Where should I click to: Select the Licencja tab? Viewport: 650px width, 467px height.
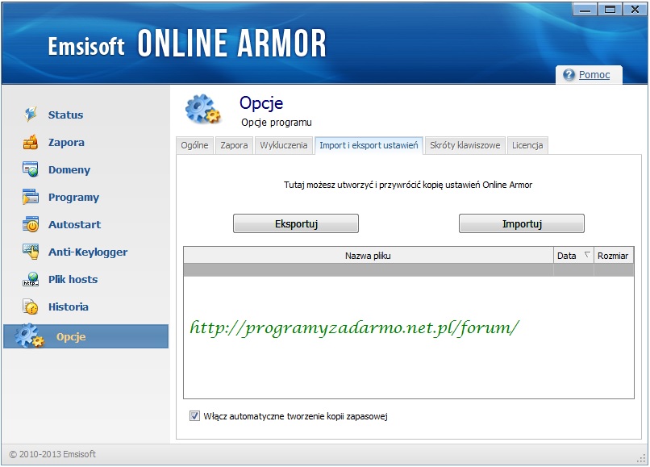[527, 145]
